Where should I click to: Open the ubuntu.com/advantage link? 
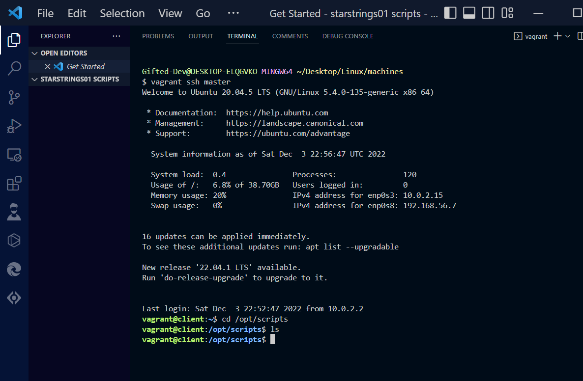pyautogui.click(x=288, y=134)
